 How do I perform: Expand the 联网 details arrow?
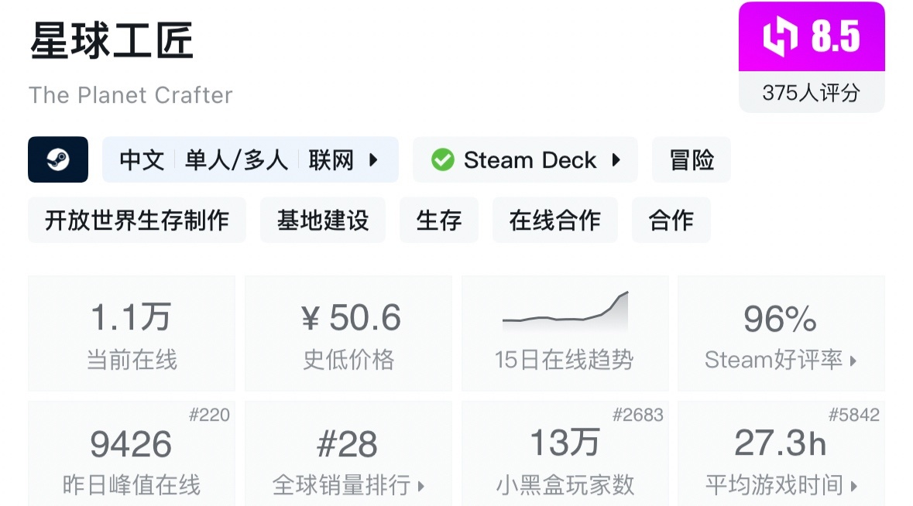374,159
